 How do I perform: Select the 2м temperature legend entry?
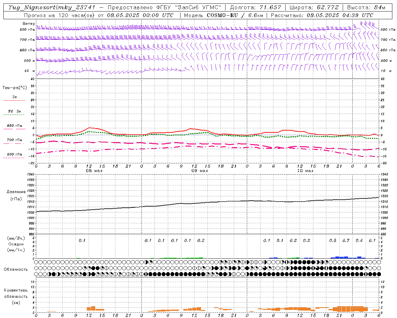15,97
